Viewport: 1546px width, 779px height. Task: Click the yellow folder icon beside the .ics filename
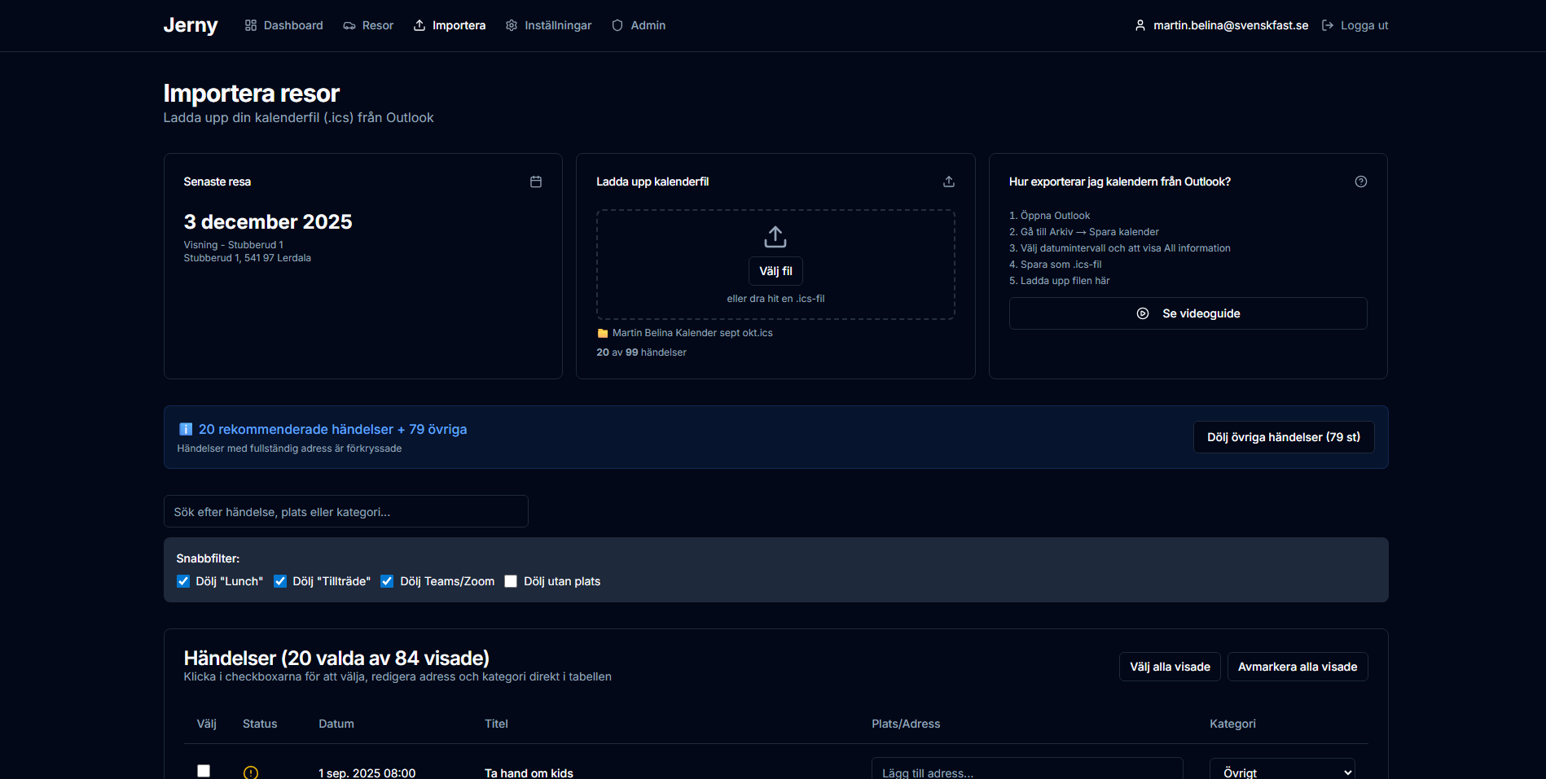[603, 333]
